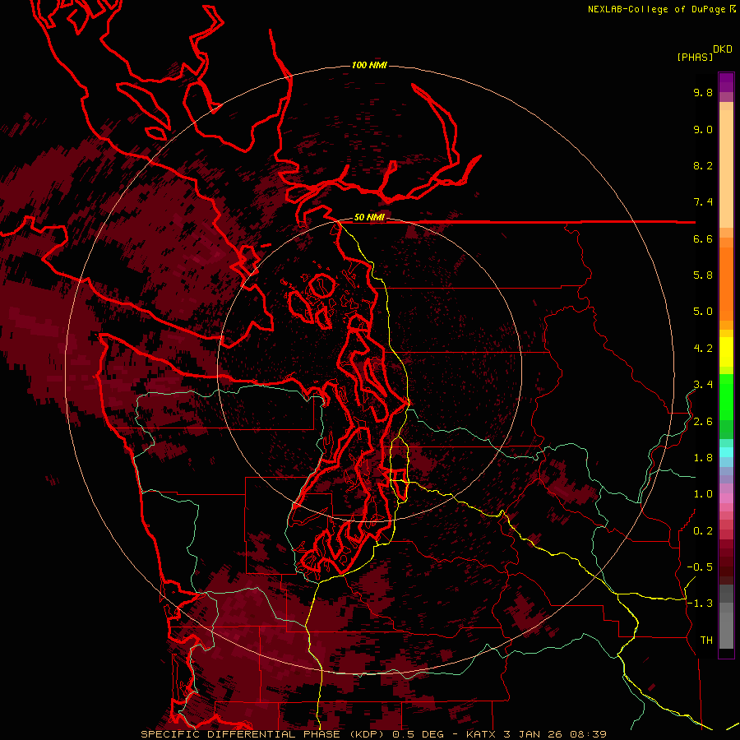Image resolution: width=740 pixels, height=740 pixels.
Task: Click the orange segment of the color bar
Action: 726,283
